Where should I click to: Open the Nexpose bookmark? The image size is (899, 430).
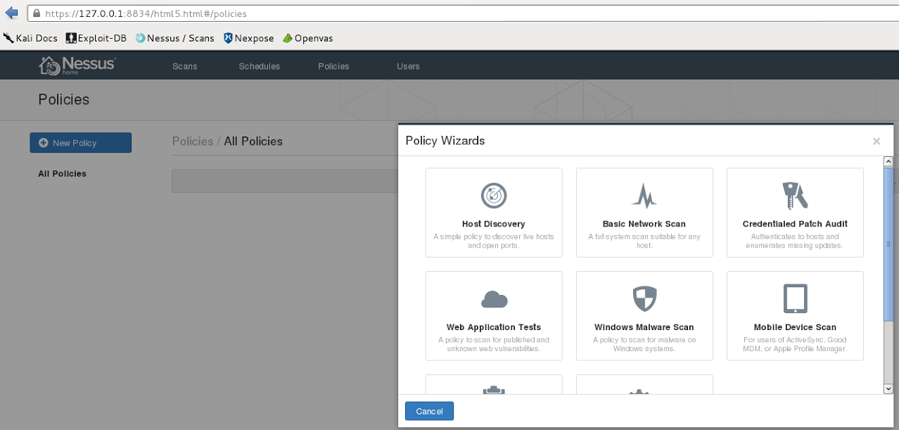[249, 38]
